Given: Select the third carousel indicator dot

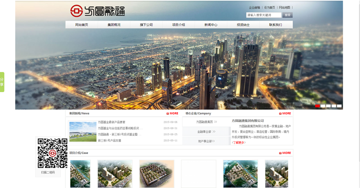Looking at the screenshot, I should [328, 106].
